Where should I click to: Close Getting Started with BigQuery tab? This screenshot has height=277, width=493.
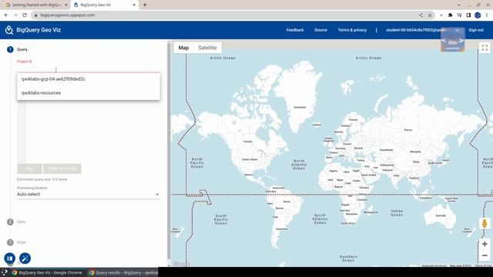coord(65,5)
